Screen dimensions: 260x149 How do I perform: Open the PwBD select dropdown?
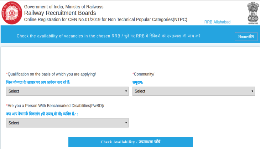click(x=67, y=123)
